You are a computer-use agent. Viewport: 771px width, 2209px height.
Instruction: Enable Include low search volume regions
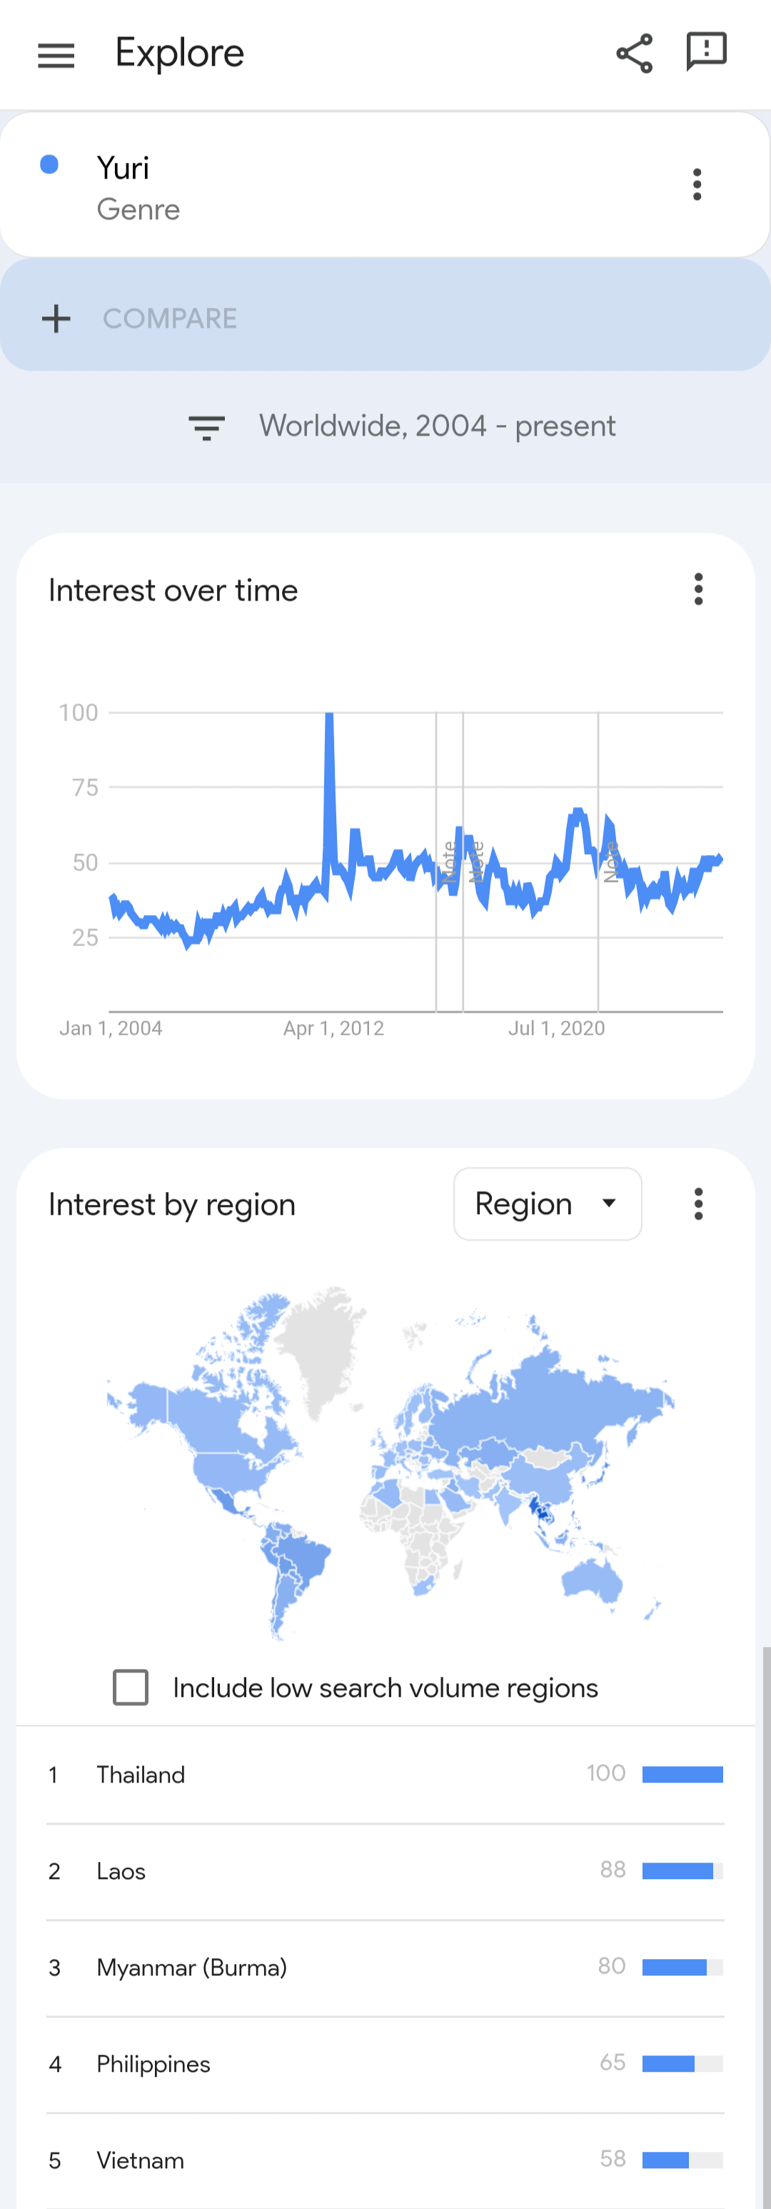point(131,1687)
